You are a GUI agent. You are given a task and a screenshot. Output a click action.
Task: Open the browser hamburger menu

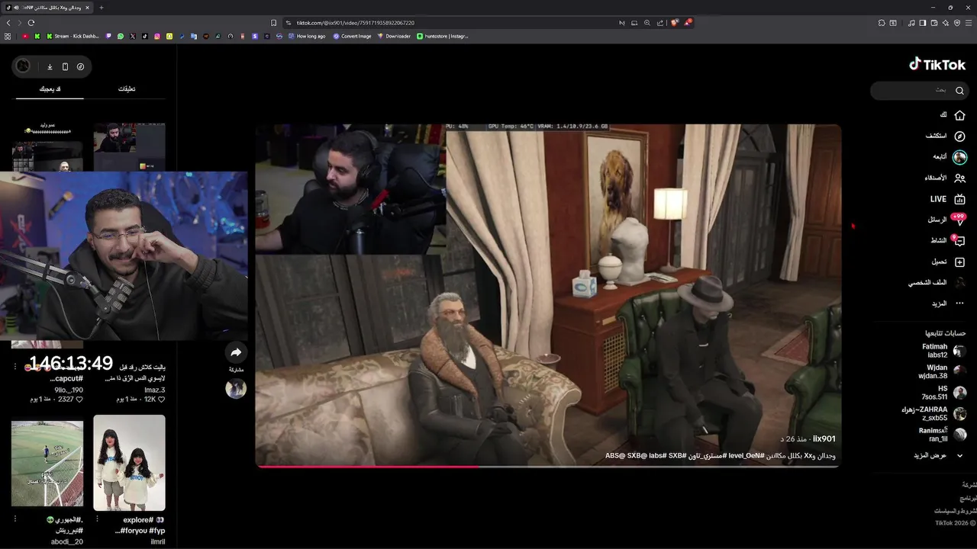coord(969,23)
